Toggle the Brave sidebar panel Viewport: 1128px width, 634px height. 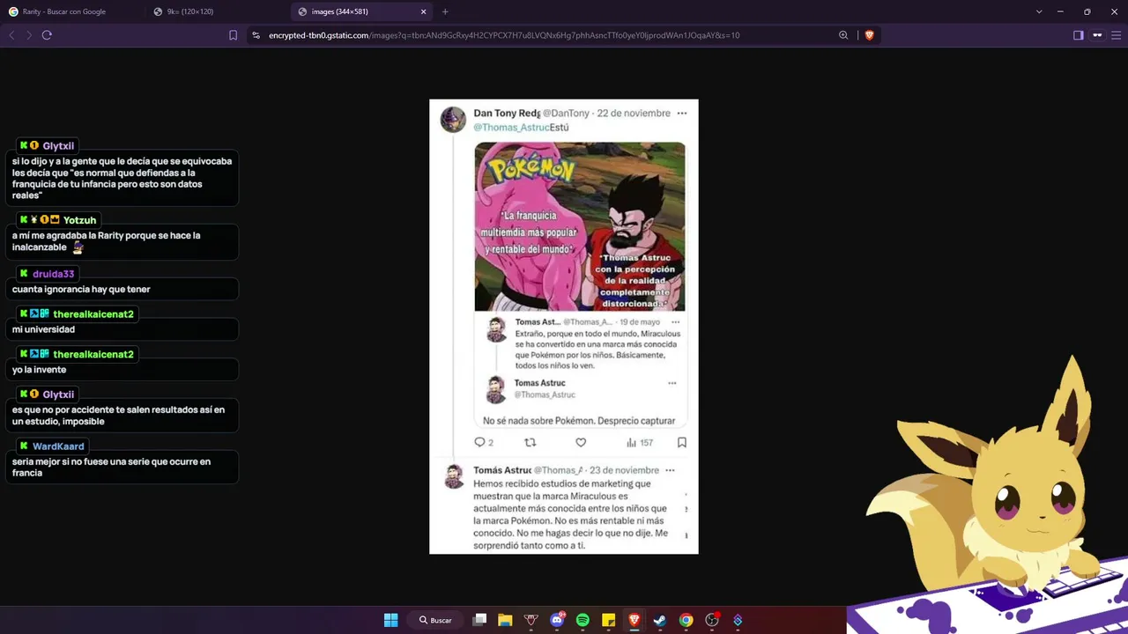(x=1078, y=35)
